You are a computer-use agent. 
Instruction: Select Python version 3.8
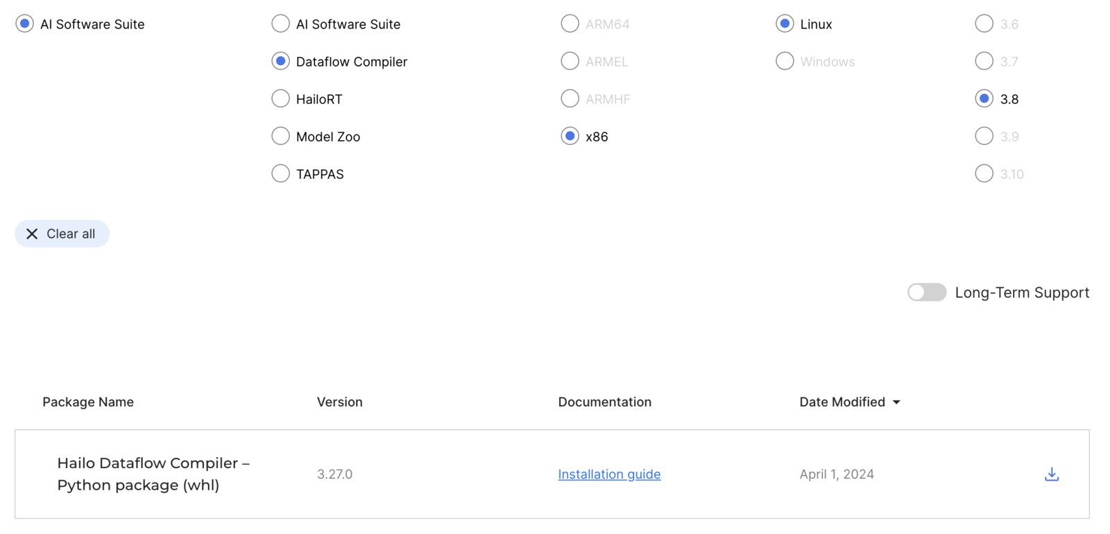coord(984,99)
